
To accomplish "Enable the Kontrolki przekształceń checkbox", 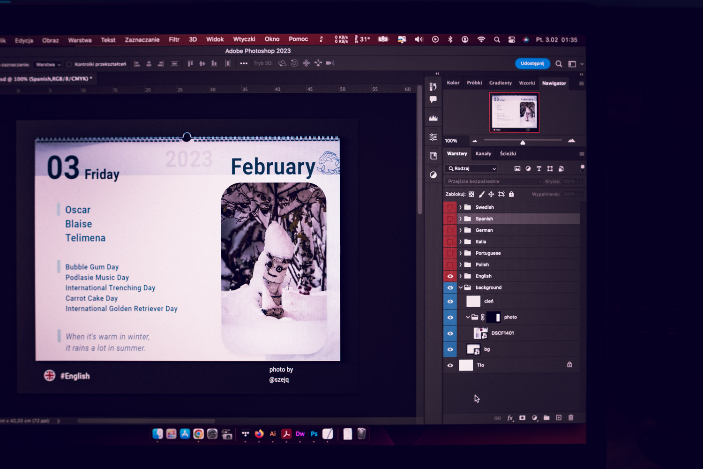I will click(69, 64).
